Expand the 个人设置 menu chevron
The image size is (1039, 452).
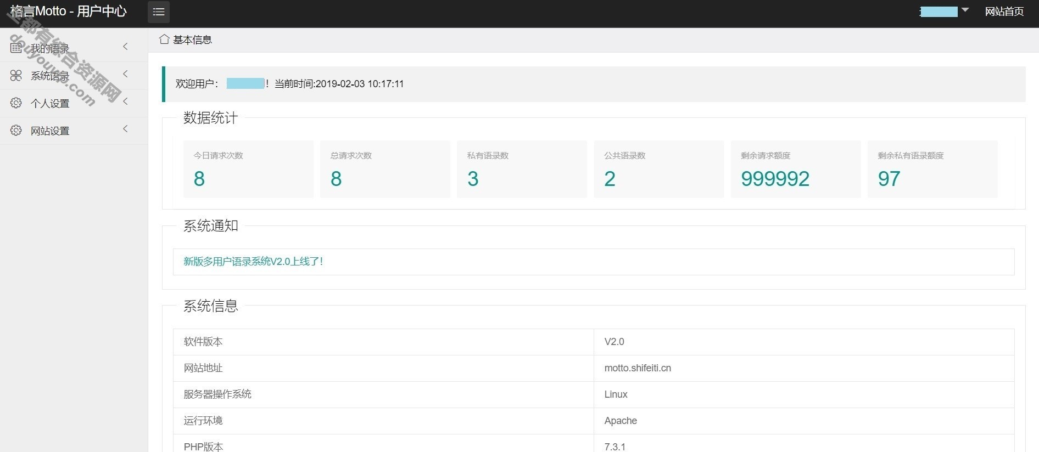(x=126, y=101)
